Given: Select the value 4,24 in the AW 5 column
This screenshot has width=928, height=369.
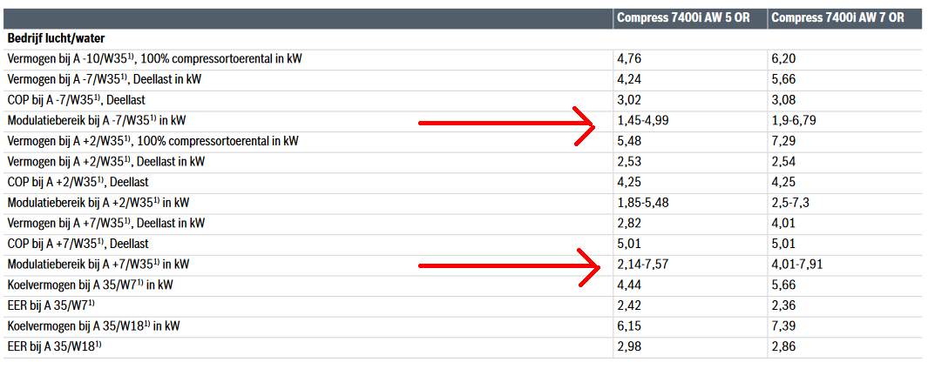Looking at the screenshot, I should tap(629, 79).
